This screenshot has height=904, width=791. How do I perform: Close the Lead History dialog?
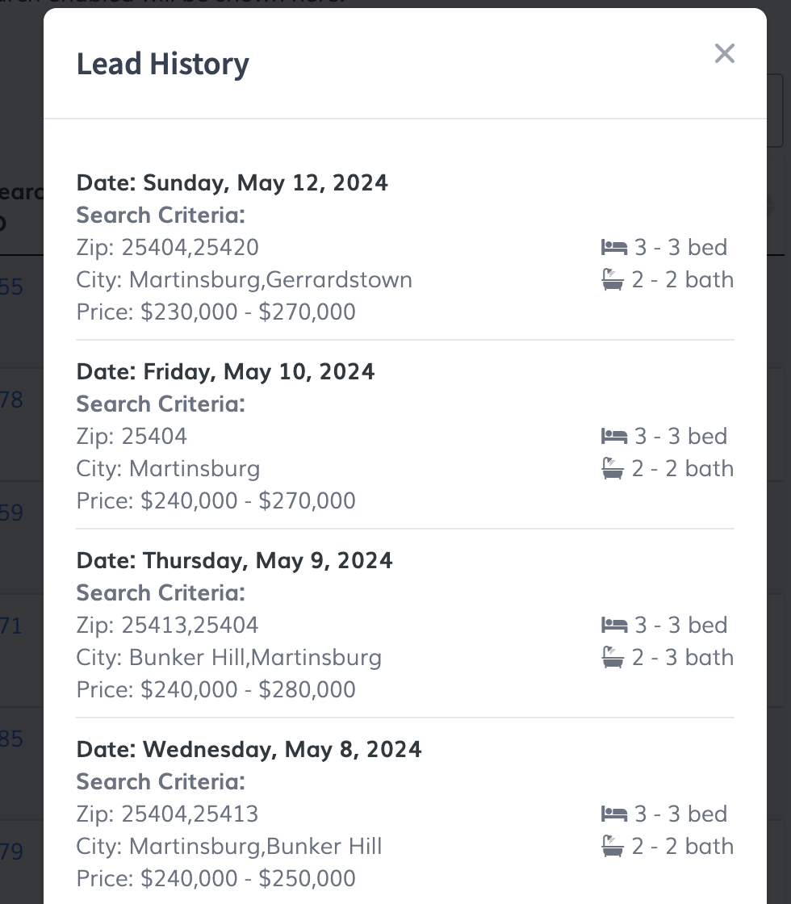click(x=724, y=54)
